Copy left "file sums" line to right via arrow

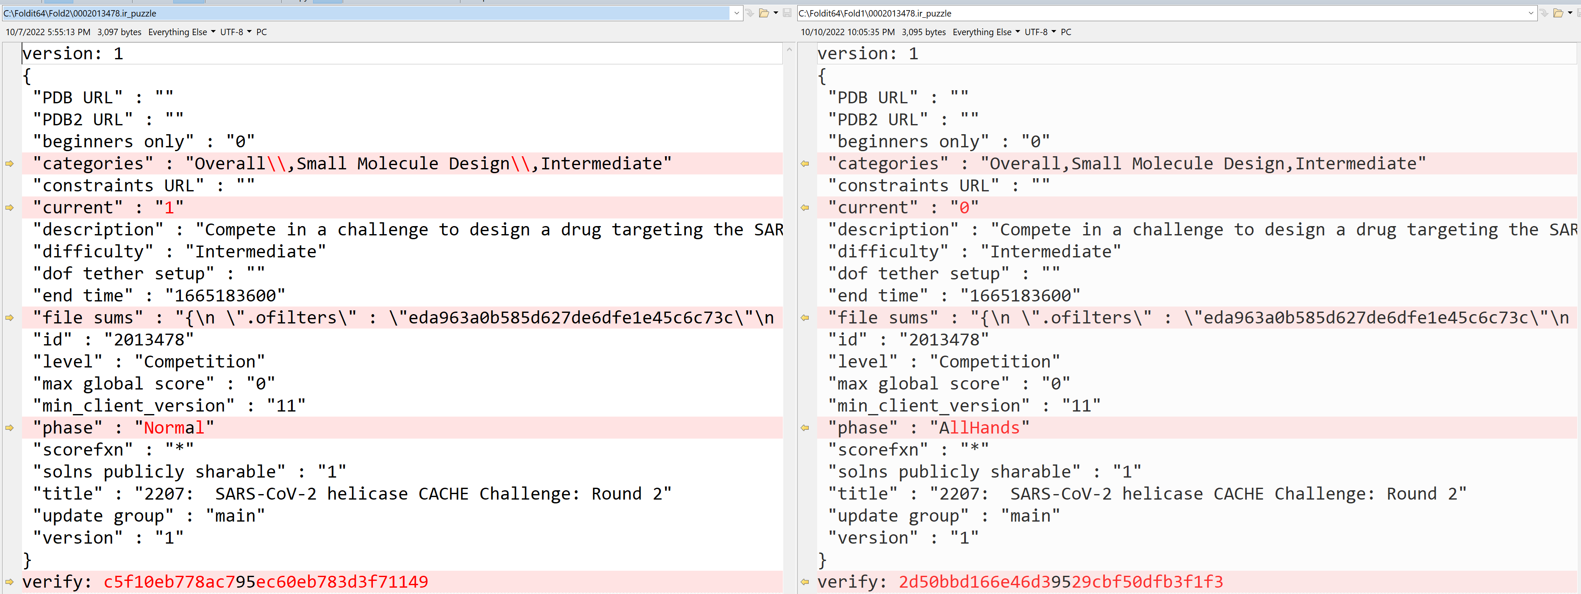[9, 318]
